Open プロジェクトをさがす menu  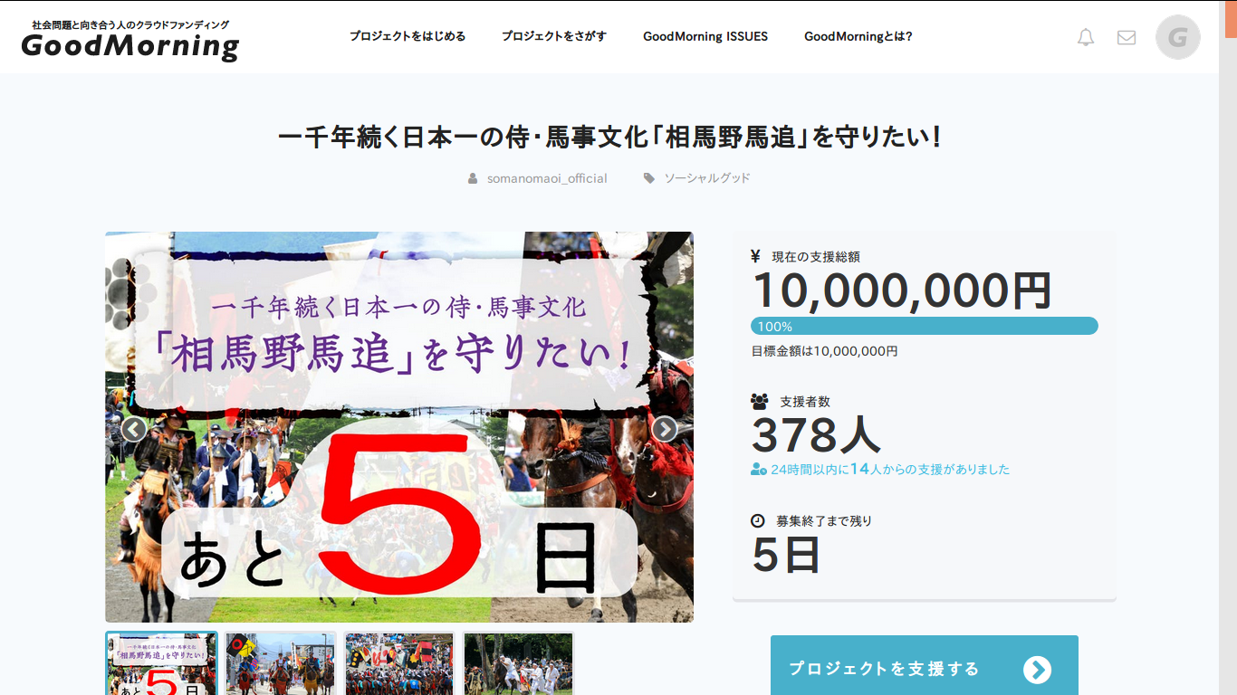point(554,37)
